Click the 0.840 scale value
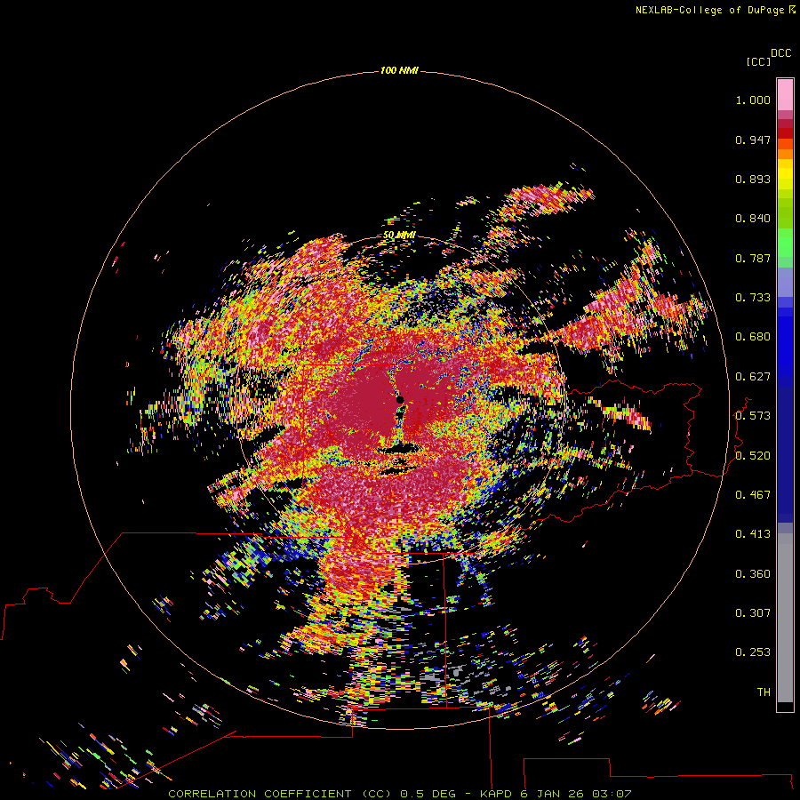This screenshot has width=800, height=800. [753, 219]
